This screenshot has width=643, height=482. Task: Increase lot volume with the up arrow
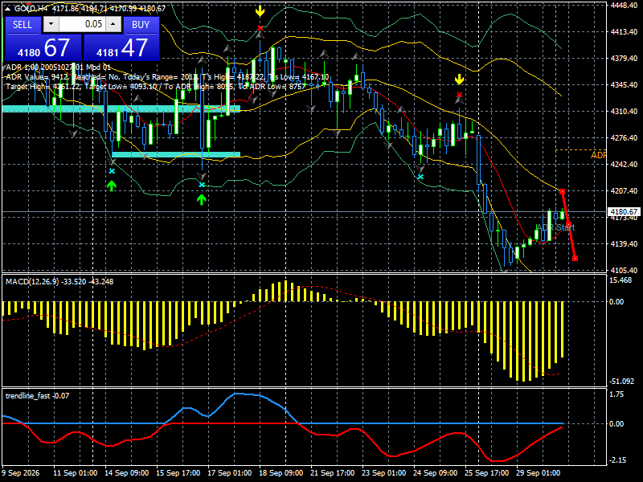point(113,24)
